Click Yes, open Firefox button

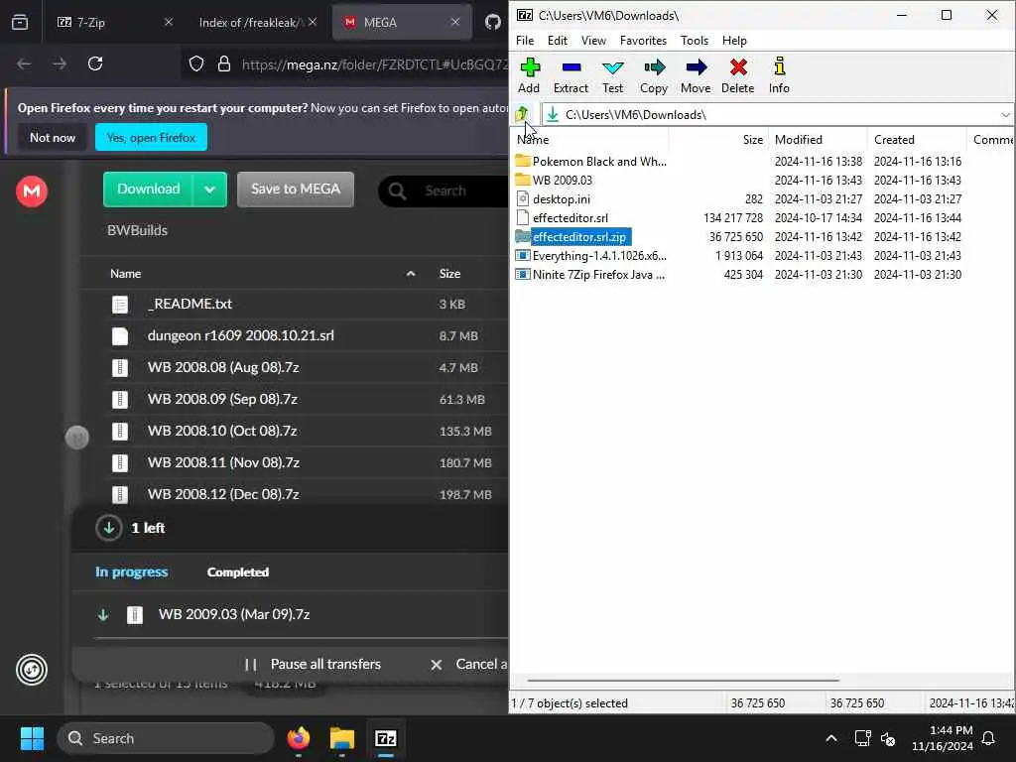tap(151, 137)
